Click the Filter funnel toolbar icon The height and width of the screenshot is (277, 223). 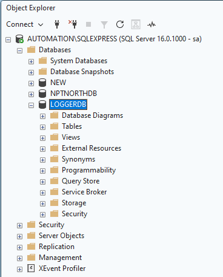104,25
